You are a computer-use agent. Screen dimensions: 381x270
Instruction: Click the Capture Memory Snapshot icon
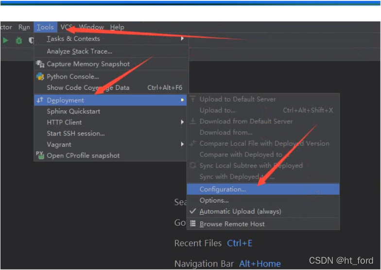tap(40, 64)
